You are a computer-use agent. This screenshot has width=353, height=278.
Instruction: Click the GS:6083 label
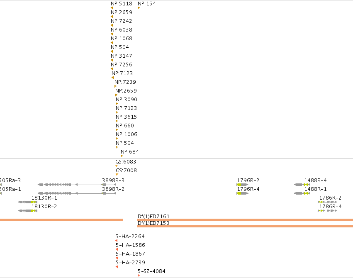tap(126, 162)
